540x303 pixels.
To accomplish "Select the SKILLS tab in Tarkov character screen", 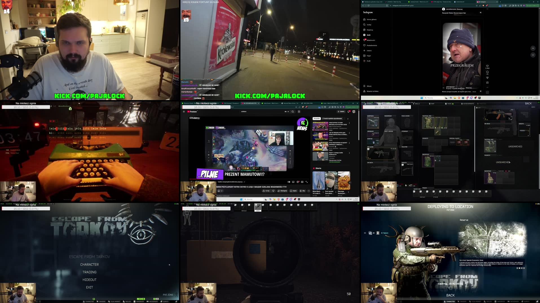I will (x=417, y=104).
